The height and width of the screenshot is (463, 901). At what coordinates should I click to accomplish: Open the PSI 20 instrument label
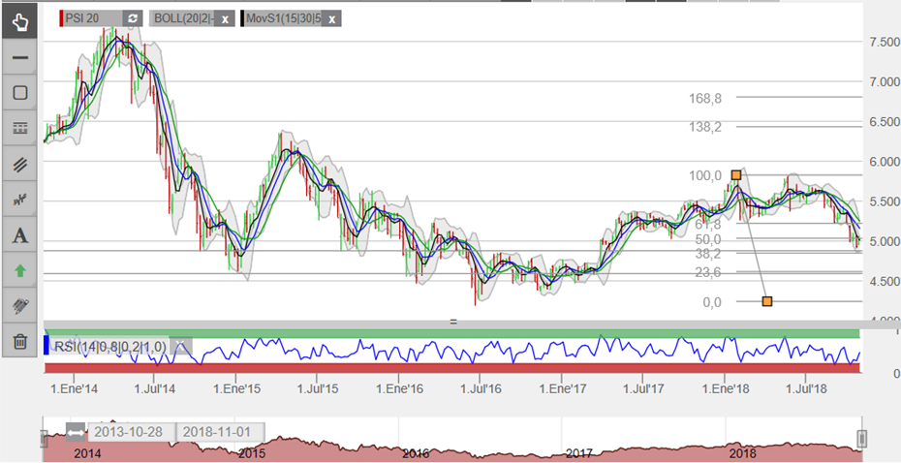point(82,18)
